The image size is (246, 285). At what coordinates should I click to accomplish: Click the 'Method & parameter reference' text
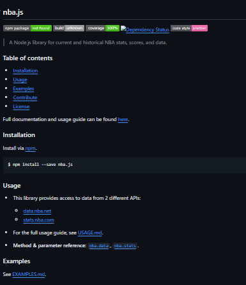click(50, 245)
